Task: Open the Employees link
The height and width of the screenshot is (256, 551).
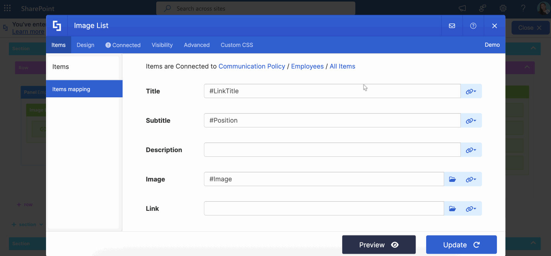Action: click(307, 66)
